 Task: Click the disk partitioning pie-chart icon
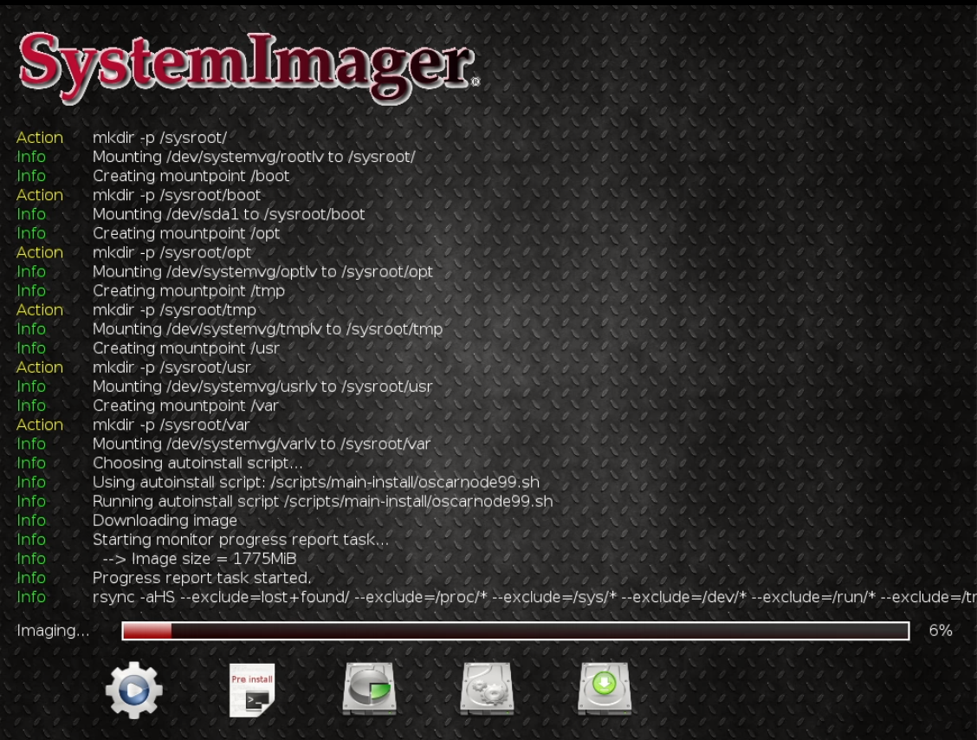(x=370, y=688)
